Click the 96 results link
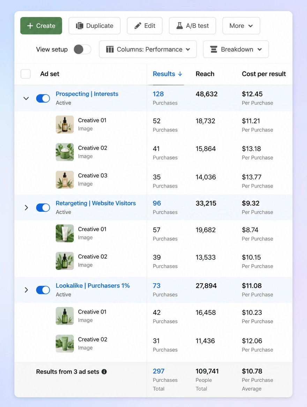This screenshot has width=307, height=407. [157, 203]
